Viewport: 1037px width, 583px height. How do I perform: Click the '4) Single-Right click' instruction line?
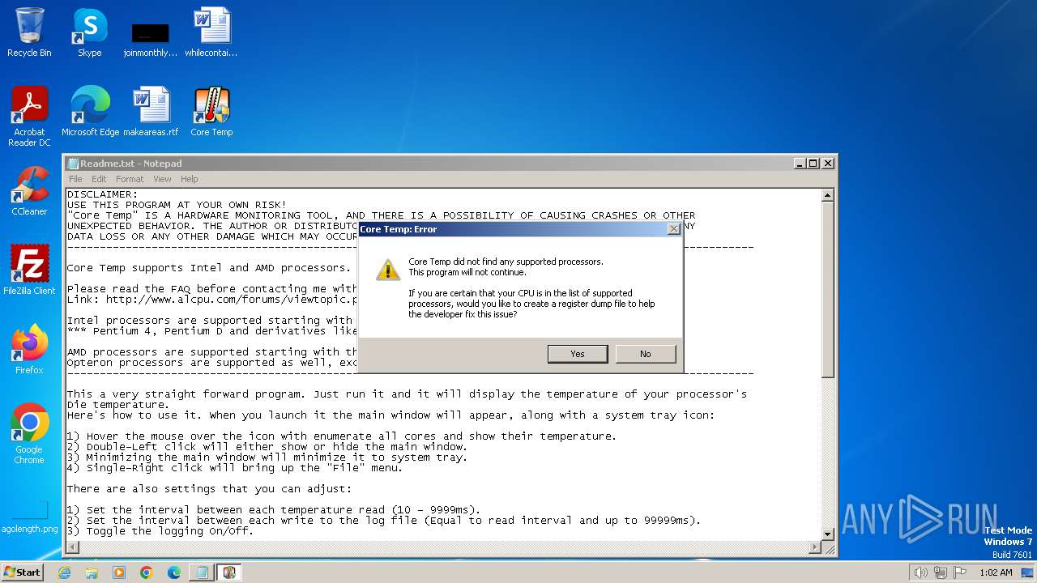(x=235, y=468)
